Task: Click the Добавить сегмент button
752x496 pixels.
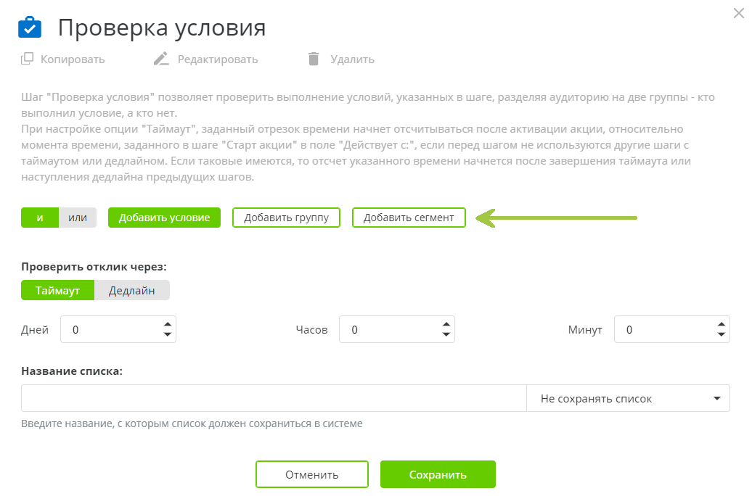Action: pos(409,217)
